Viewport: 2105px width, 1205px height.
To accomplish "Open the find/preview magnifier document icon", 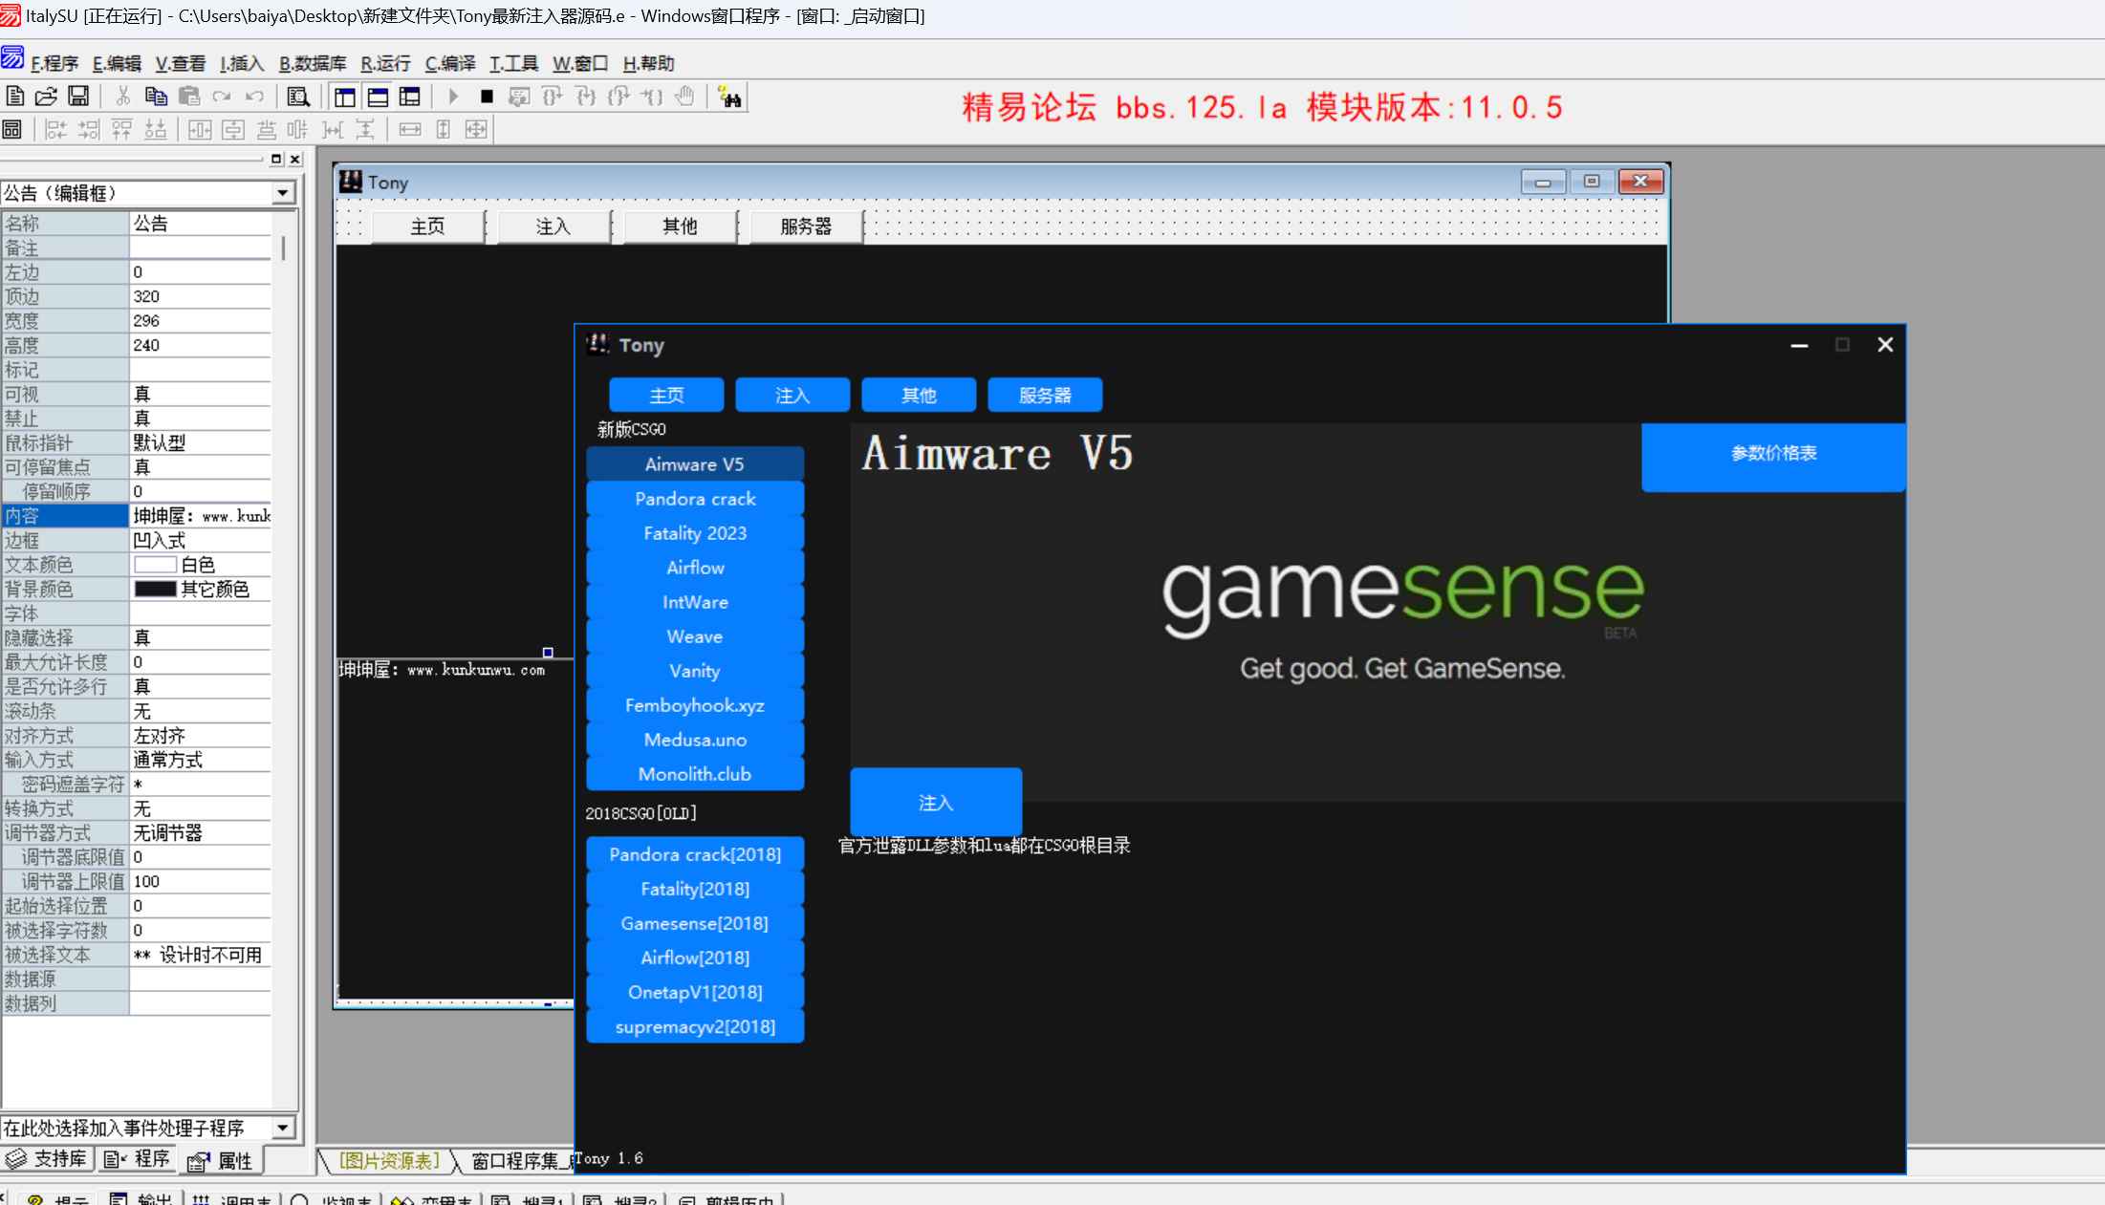I will [298, 97].
